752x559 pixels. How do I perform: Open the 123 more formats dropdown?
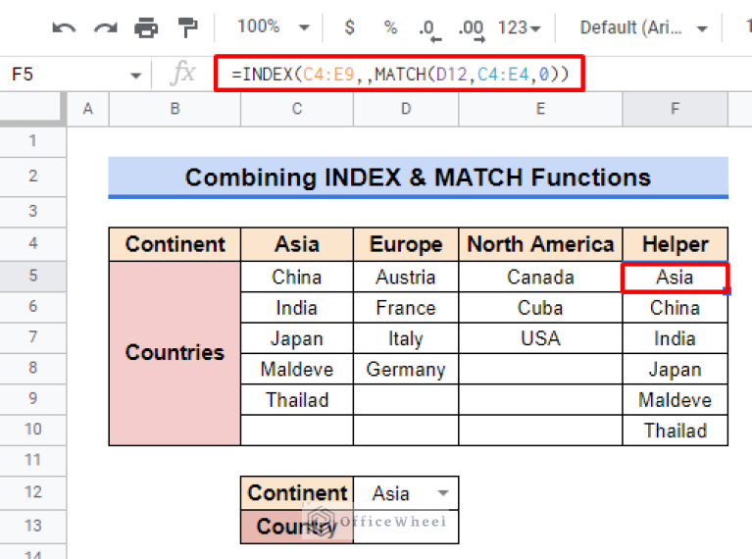[519, 27]
